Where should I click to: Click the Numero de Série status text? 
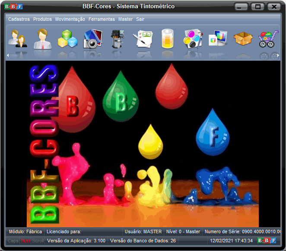(x=242, y=231)
